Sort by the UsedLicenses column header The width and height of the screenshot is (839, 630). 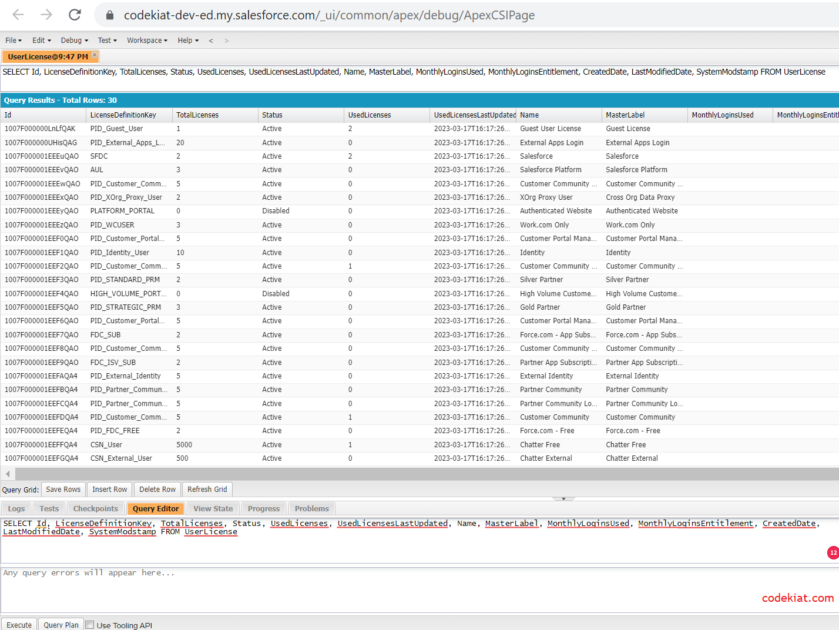click(387, 115)
